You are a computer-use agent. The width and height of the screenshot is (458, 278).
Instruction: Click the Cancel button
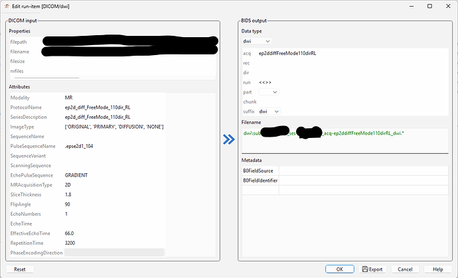coord(405,269)
